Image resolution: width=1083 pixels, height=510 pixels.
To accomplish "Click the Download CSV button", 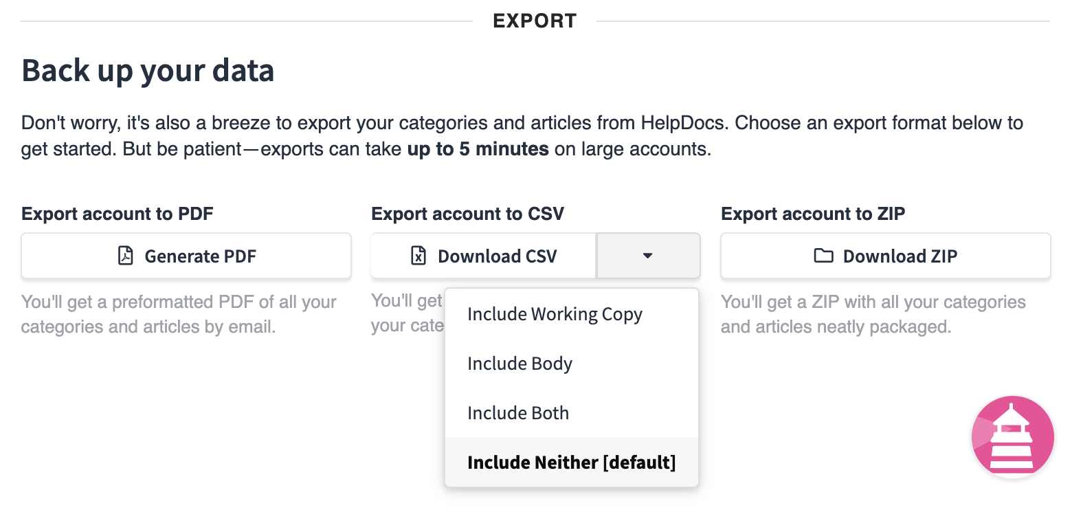I will coord(483,256).
